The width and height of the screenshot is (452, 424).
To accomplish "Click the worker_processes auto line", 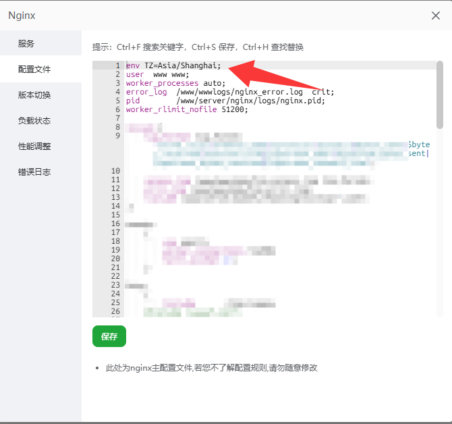I will 175,83.
